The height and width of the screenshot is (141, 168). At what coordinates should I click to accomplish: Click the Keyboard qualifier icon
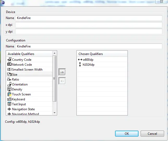[x=9, y=99]
